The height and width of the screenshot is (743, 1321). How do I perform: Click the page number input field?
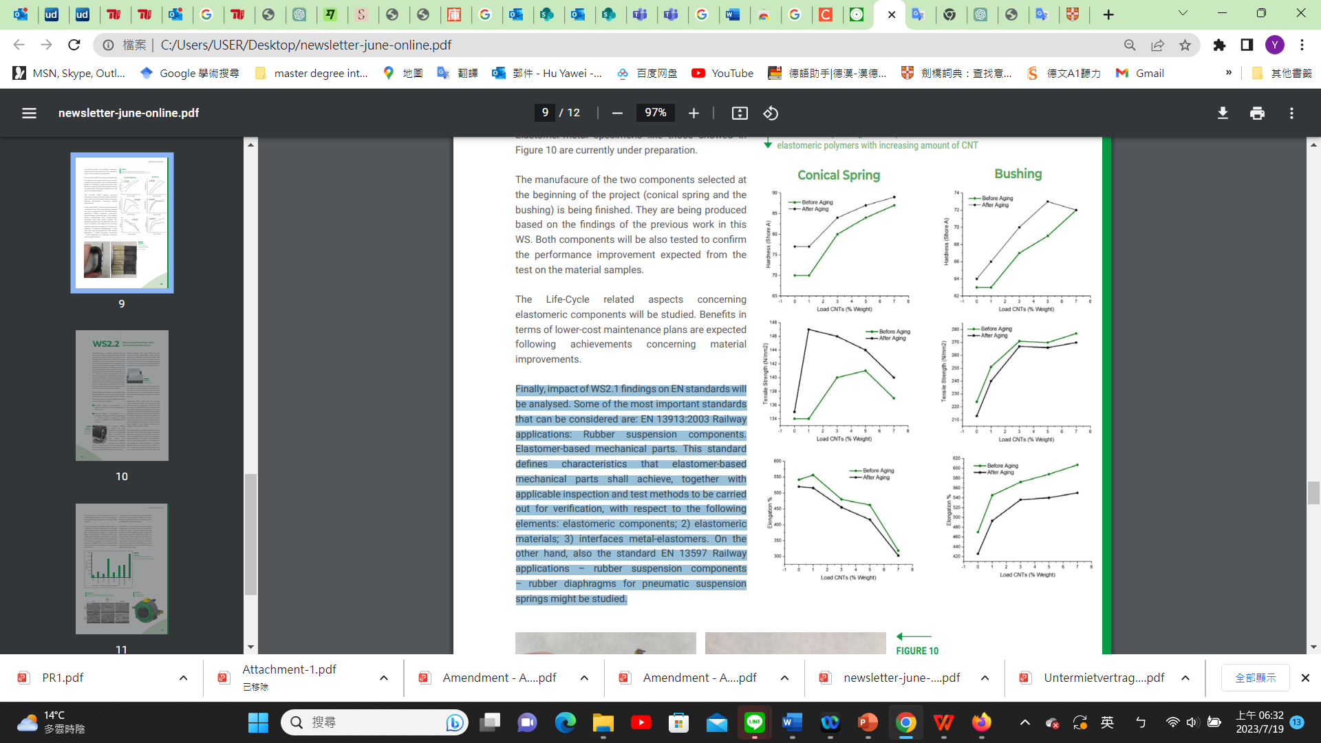pos(545,113)
